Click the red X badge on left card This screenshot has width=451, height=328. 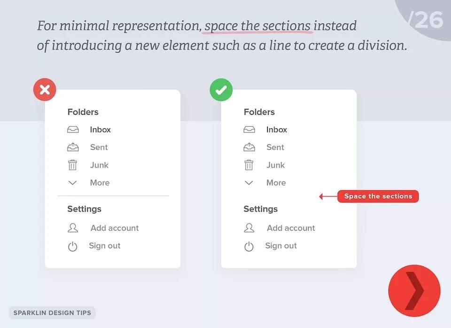point(45,89)
